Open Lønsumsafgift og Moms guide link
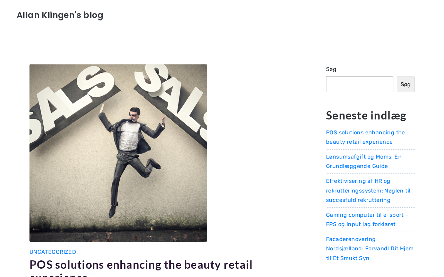 (364, 161)
